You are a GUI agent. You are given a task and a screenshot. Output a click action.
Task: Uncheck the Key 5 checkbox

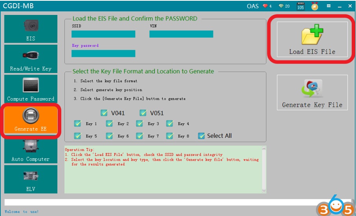[x=77, y=135]
